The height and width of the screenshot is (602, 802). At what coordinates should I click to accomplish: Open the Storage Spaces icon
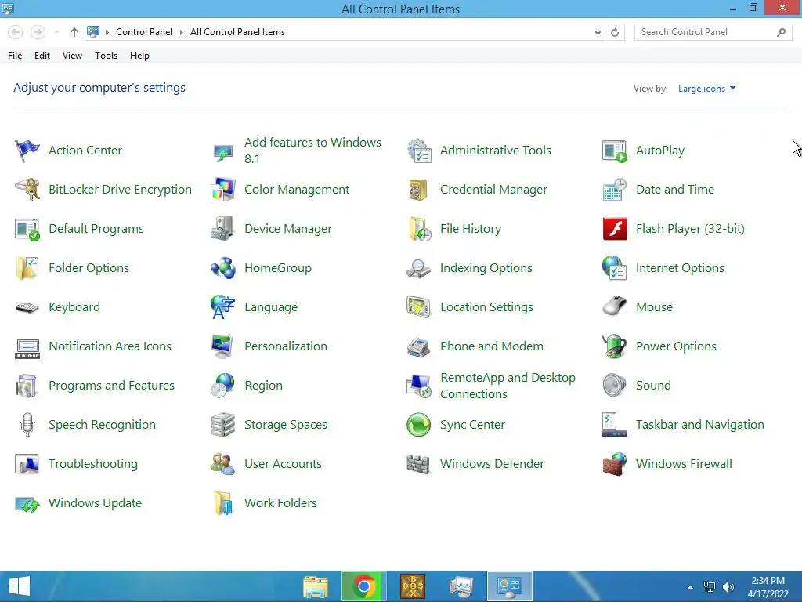coord(223,425)
